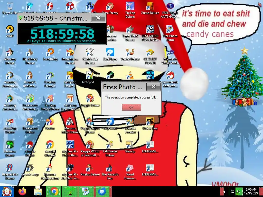This screenshot has height=197, width=263.
Task: Select The Wizard's Pen desktop icon
Action: point(110,172)
